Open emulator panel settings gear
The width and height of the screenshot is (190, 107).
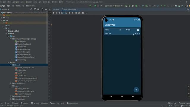point(188,9)
